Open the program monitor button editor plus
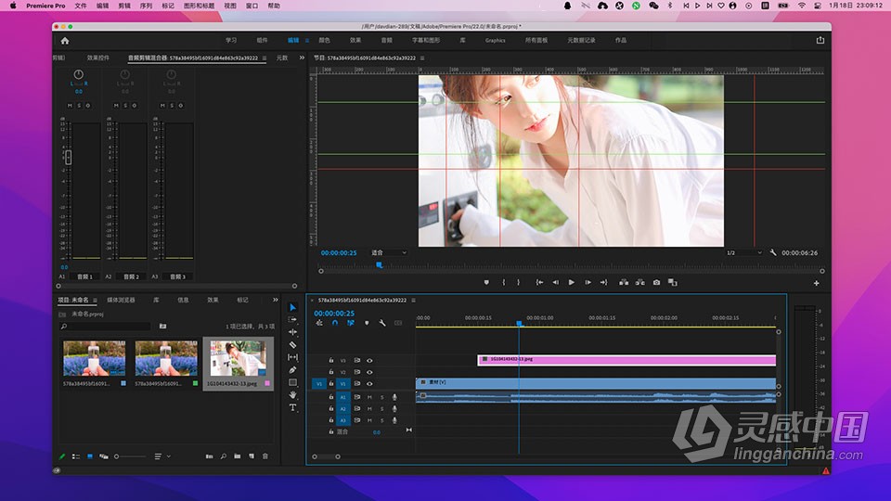Screen dimensions: 891x501 point(817,283)
